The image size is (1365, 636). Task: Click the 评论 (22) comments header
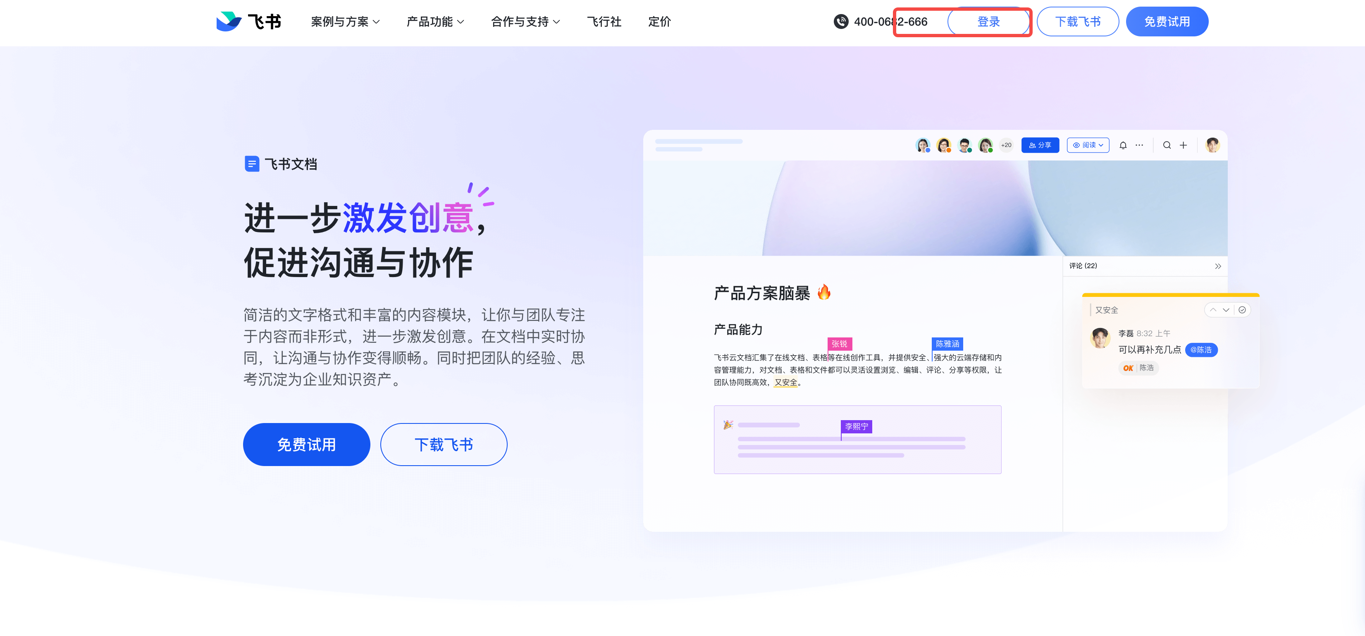coord(1083,266)
